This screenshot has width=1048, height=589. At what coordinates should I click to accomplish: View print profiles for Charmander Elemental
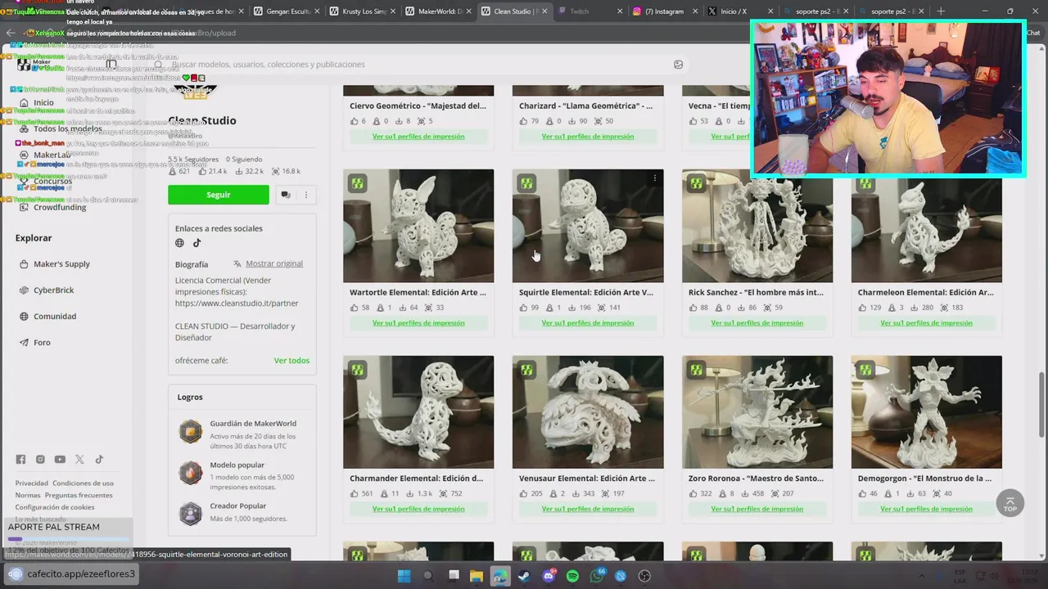point(418,509)
